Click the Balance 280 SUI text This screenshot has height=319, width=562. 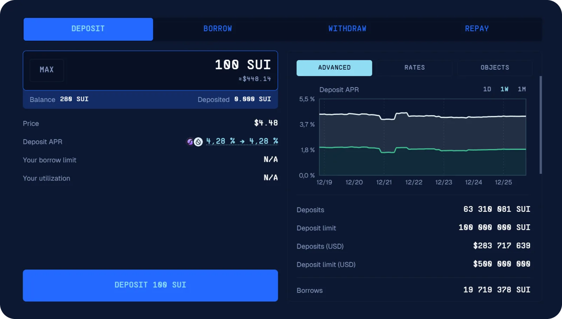point(59,100)
